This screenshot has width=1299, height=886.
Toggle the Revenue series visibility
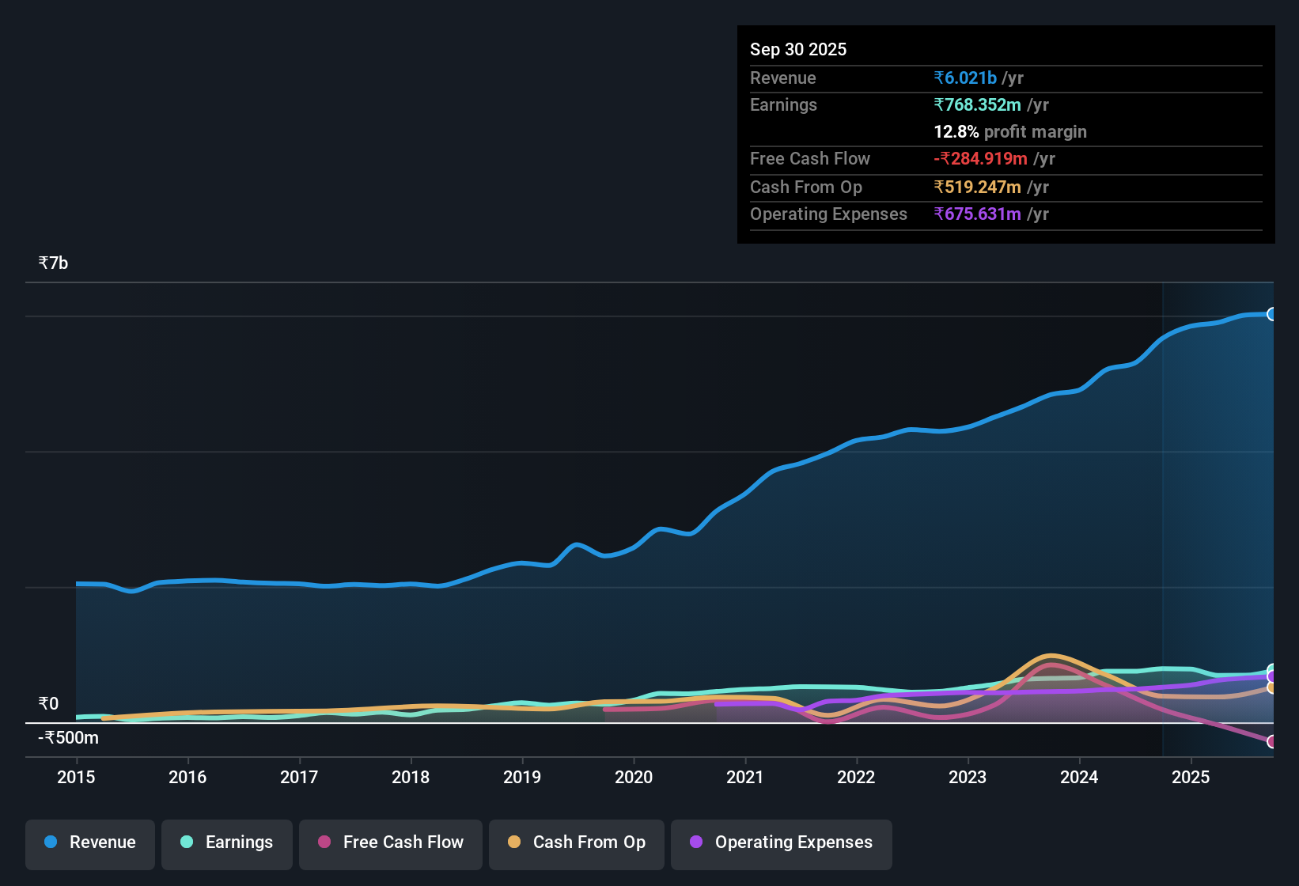[89, 842]
